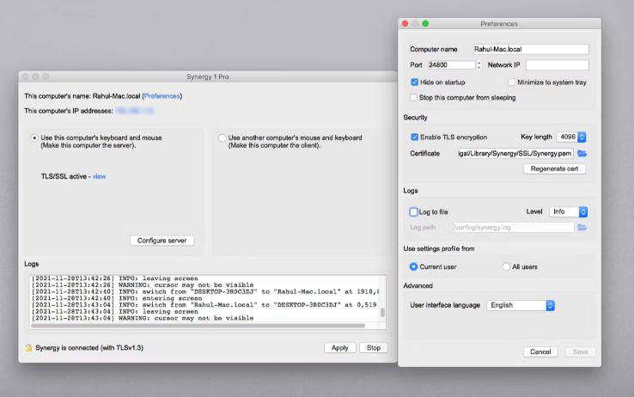Click the logs vertical scrollbar thumb
The width and height of the screenshot is (634, 397).
coord(382,313)
